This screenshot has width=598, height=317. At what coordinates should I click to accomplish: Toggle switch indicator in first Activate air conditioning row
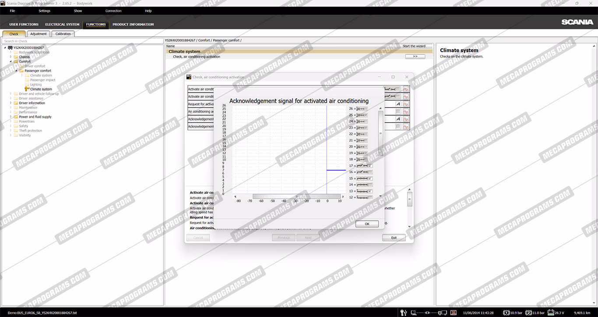pyautogui.click(x=392, y=89)
